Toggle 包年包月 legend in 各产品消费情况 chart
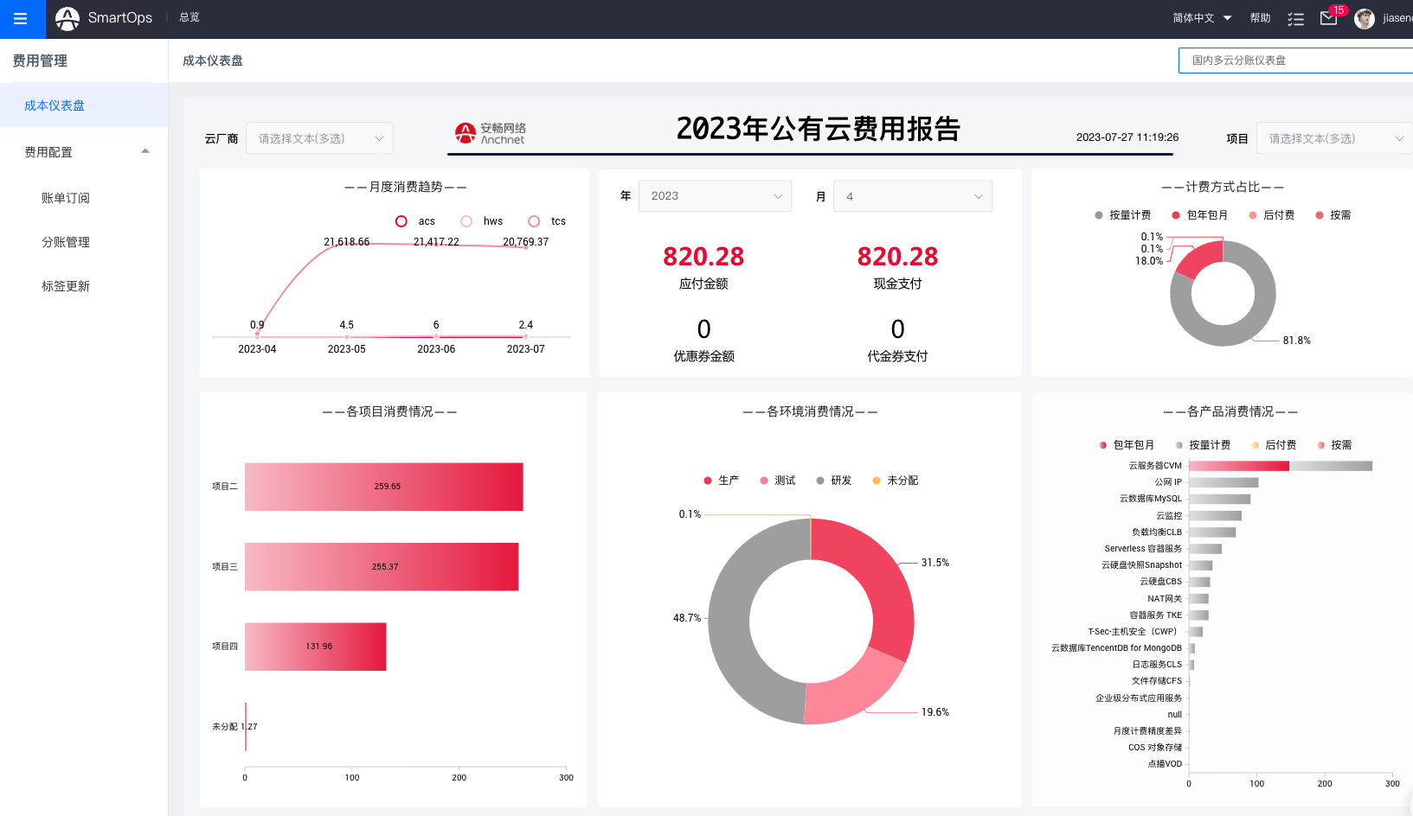This screenshot has height=816, width=1413. [1127, 445]
